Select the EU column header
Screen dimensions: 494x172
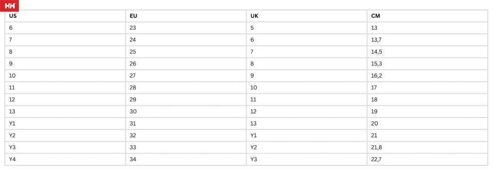pos(186,16)
